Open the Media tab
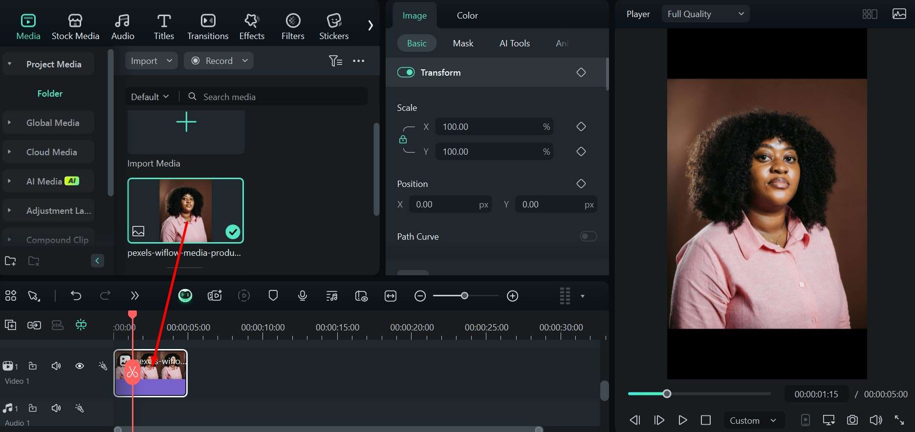This screenshot has height=432, width=915. (x=28, y=26)
